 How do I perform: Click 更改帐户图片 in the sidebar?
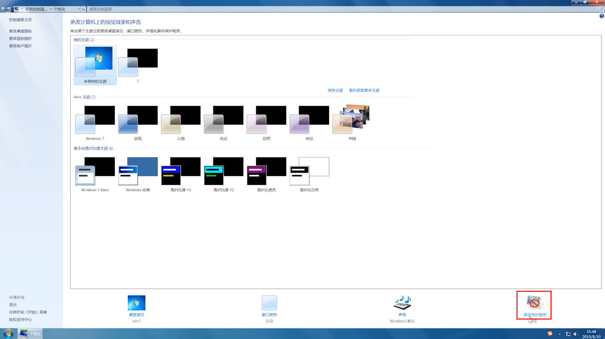click(x=21, y=46)
